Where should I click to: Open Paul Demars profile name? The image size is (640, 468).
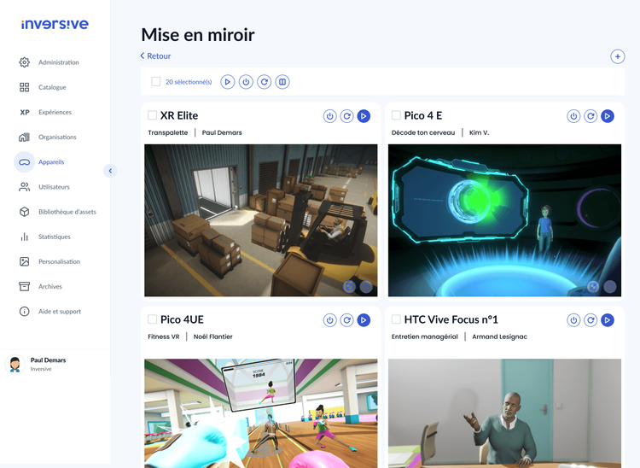click(x=48, y=360)
